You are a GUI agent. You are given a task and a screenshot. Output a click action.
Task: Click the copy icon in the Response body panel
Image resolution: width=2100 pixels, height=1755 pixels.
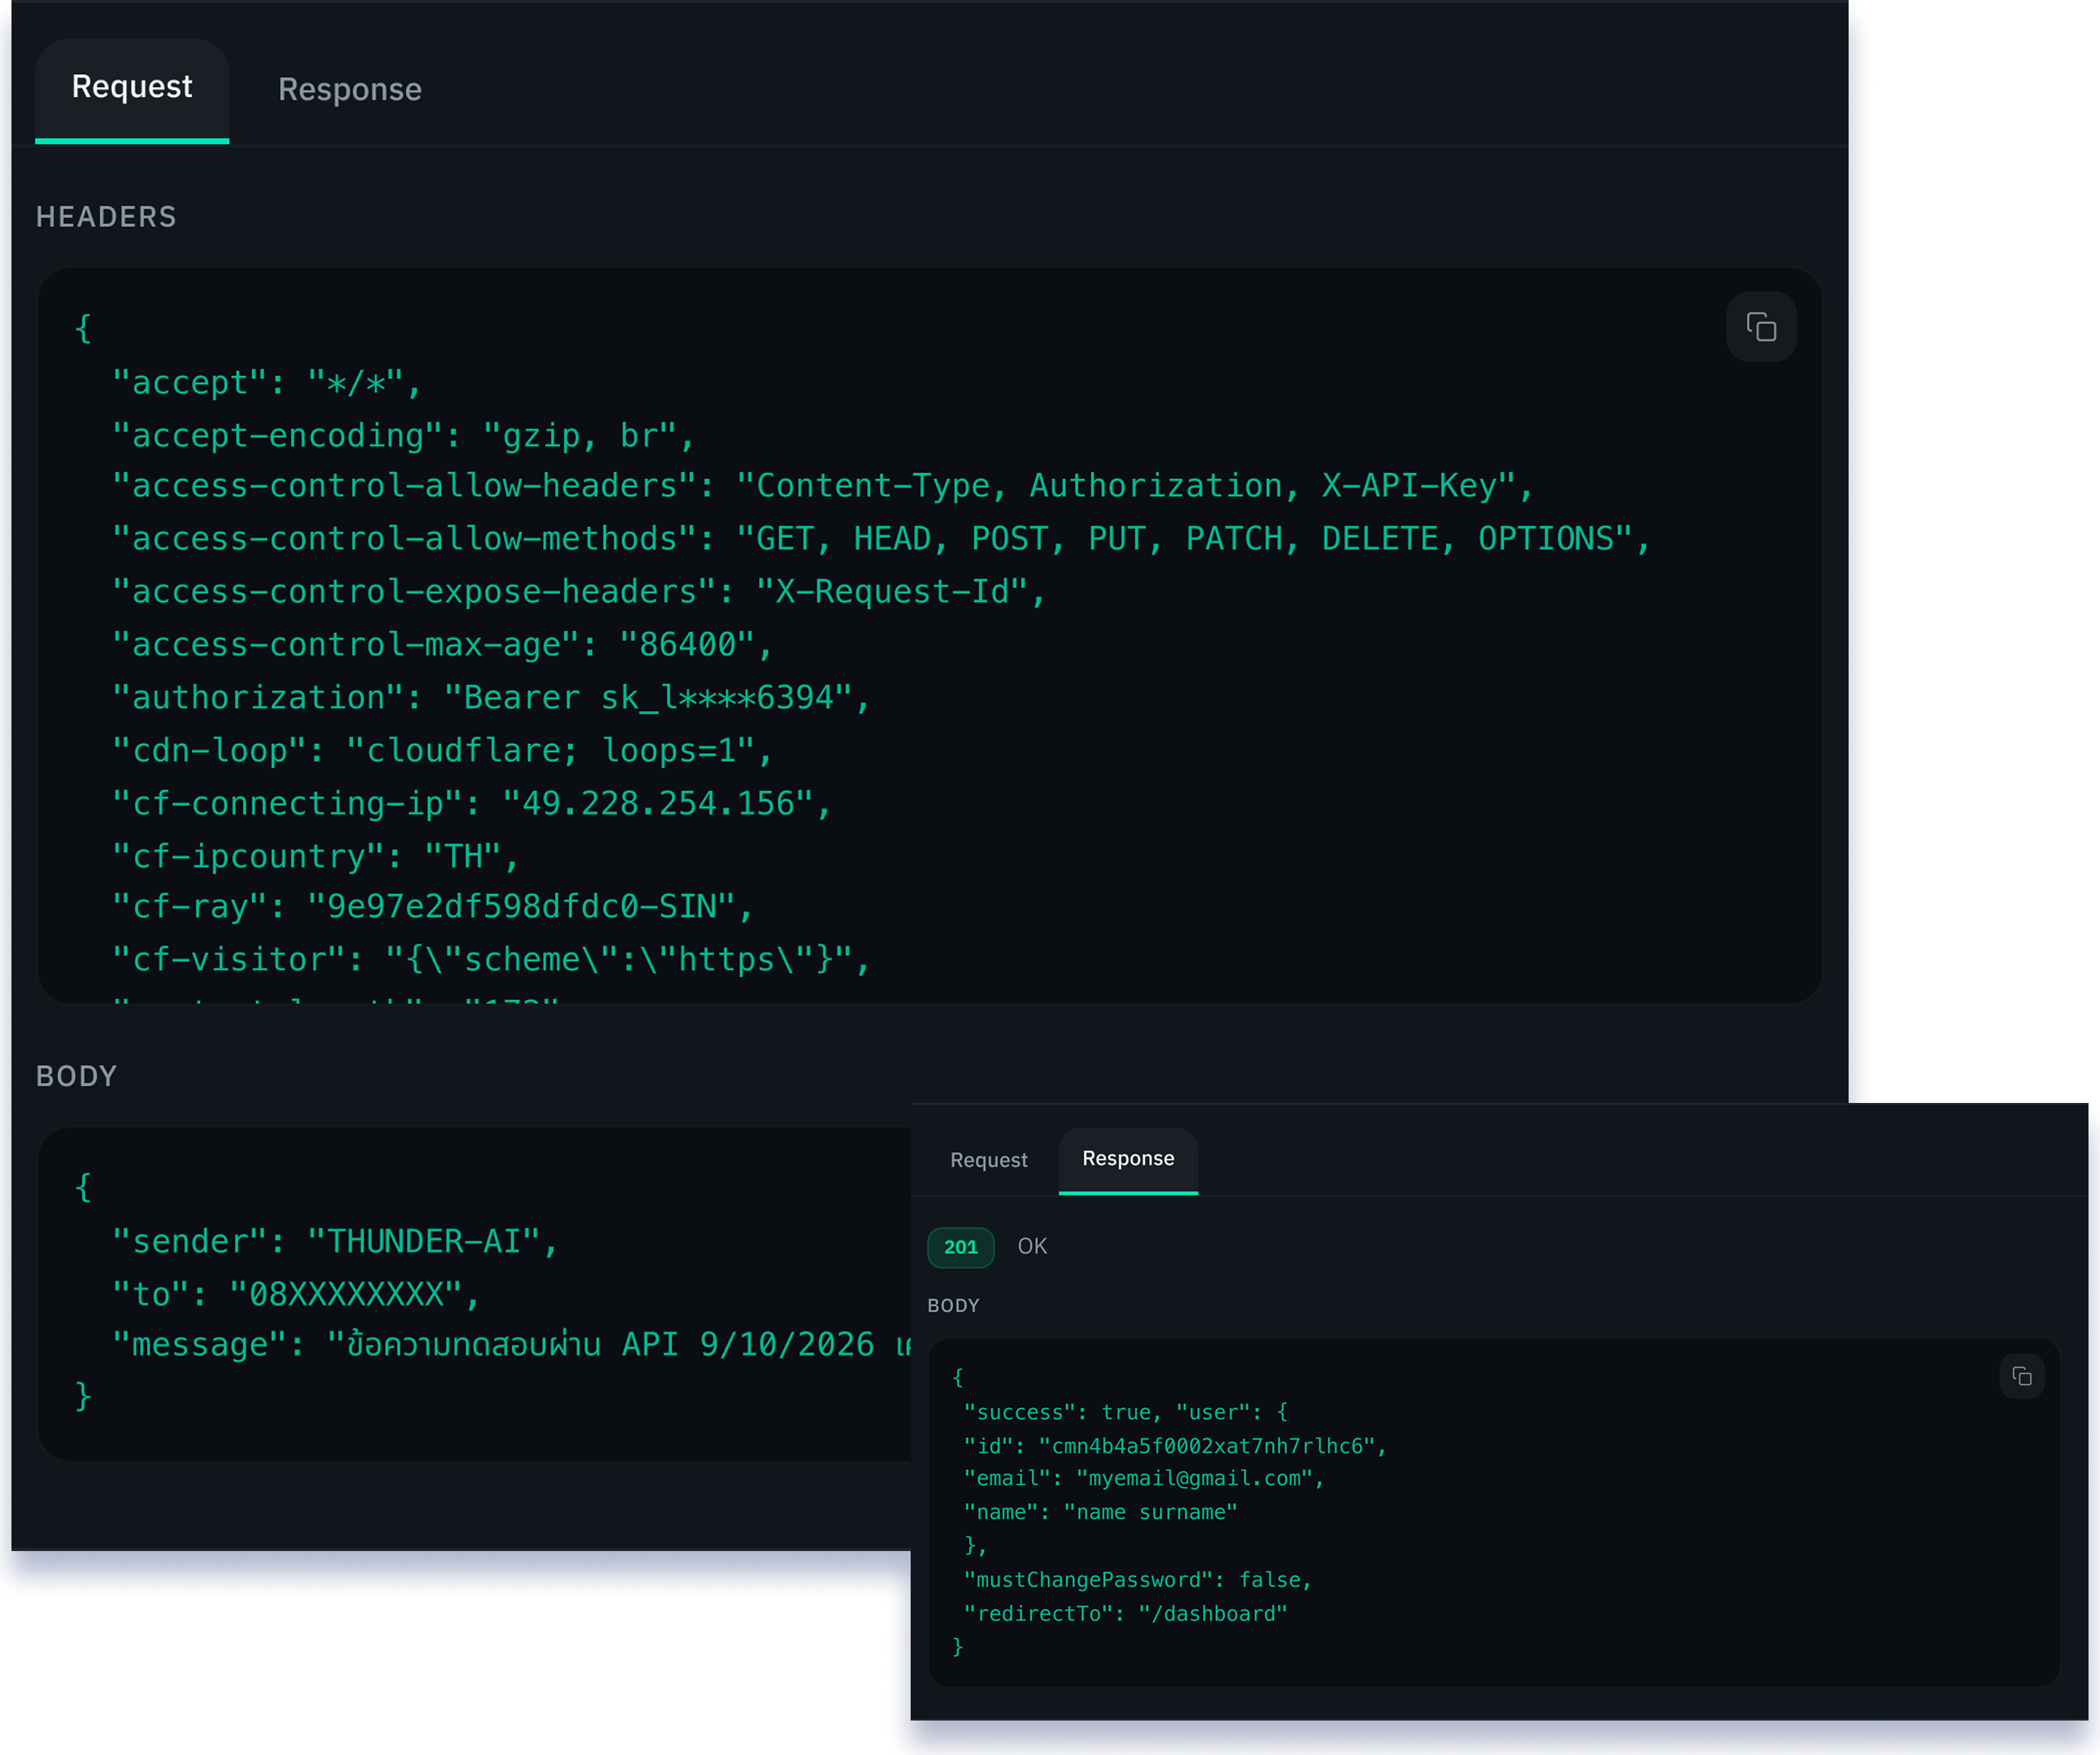tap(2023, 1376)
